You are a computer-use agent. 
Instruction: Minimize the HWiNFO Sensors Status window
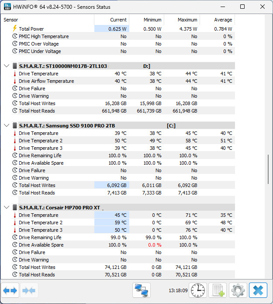pos(223,7)
